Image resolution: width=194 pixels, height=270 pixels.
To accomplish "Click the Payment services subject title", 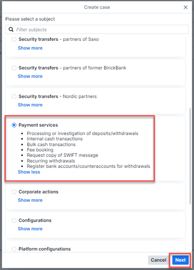I will (38, 125).
